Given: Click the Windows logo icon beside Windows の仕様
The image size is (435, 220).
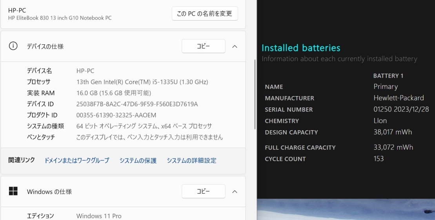Looking at the screenshot, I should pyautogui.click(x=13, y=191).
